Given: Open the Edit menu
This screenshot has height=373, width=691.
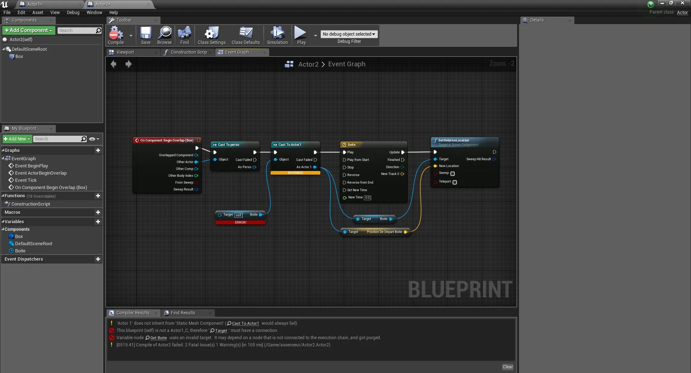Looking at the screenshot, I should click(x=21, y=13).
